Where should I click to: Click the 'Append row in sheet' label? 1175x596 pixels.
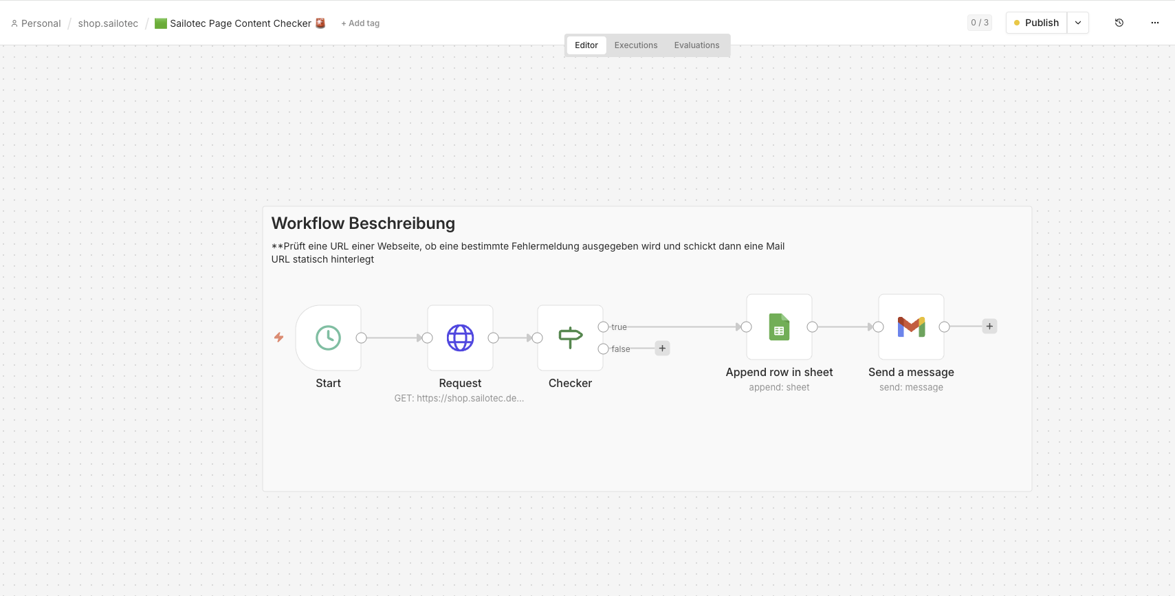point(779,372)
